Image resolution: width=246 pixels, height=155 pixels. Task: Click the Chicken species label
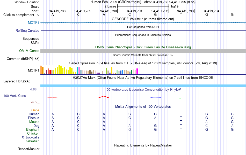click(33, 133)
